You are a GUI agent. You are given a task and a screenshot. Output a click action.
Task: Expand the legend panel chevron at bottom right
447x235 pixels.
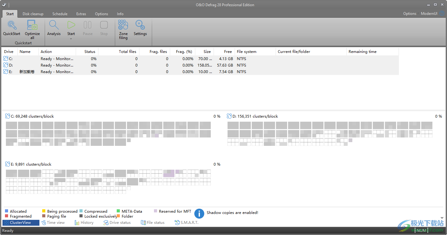(442, 218)
